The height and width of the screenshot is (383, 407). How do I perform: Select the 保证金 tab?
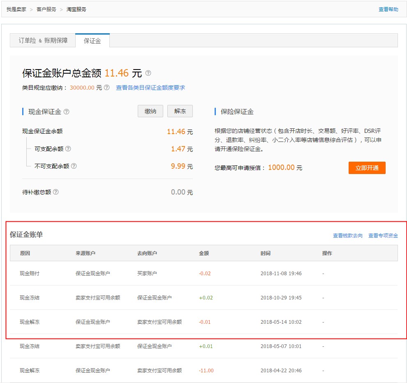point(92,40)
